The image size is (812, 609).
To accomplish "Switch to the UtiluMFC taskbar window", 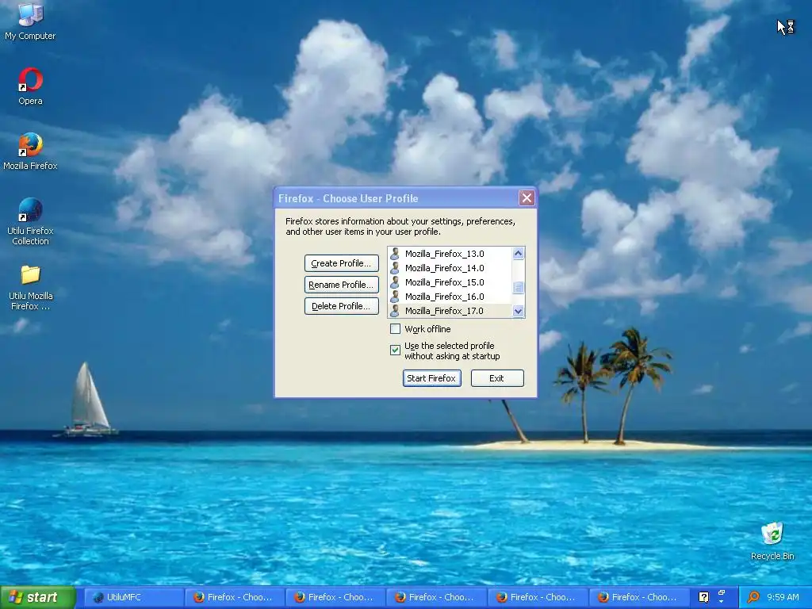I will (x=133, y=597).
